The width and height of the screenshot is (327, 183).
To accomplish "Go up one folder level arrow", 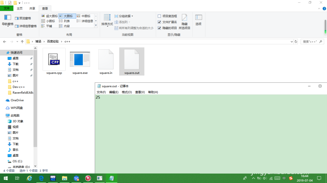I will (22, 42).
